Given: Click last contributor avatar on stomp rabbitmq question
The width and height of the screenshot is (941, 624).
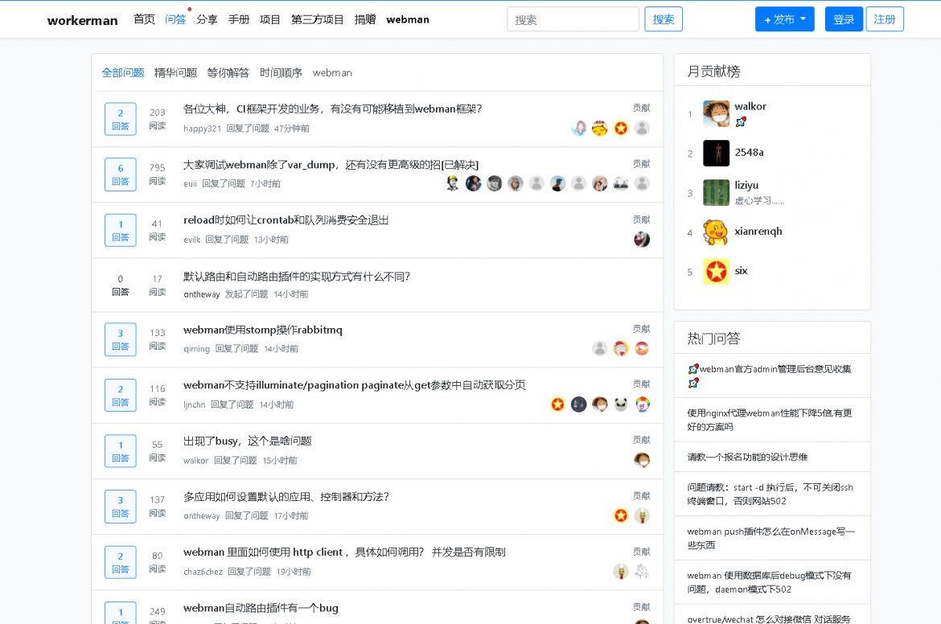Looking at the screenshot, I should coord(642,349).
